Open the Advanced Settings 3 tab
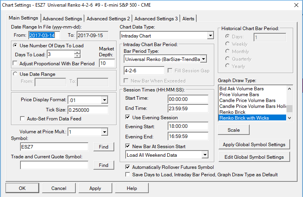Image resolution: width=303 pixels, height=197 pixels. [x=156, y=19]
